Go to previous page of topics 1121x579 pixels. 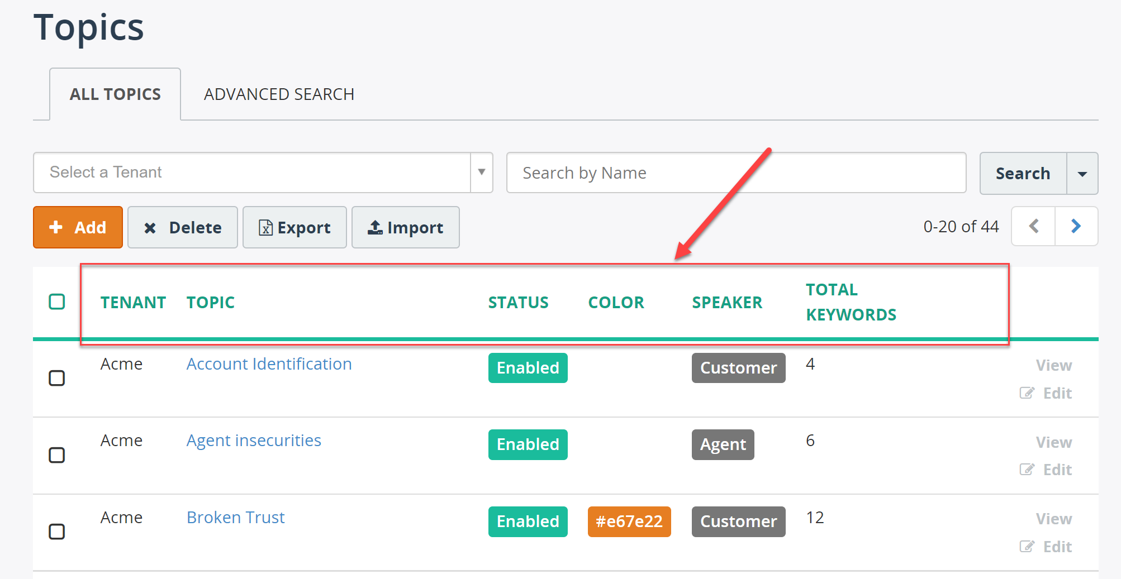(1033, 226)
